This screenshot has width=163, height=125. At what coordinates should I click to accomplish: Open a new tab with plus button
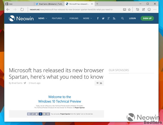pyautogui.click(x=97, y=4)
